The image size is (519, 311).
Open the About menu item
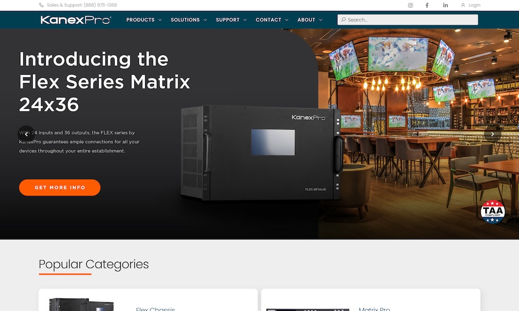tap(310, 20)
